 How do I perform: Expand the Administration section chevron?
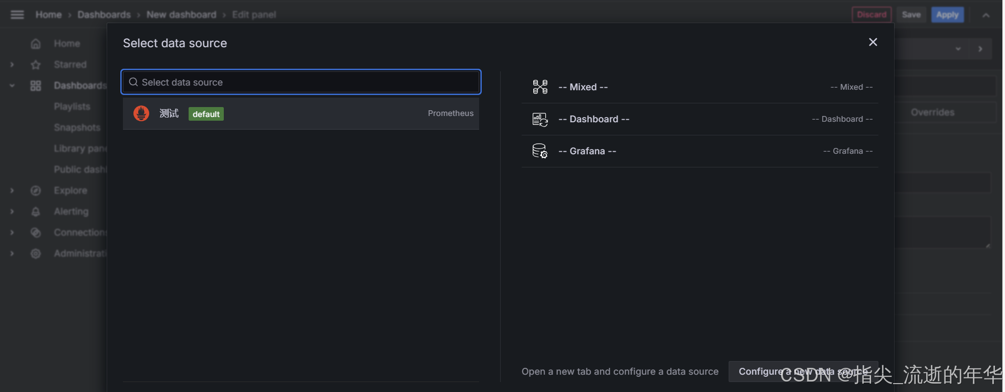[x=12, y=253]
